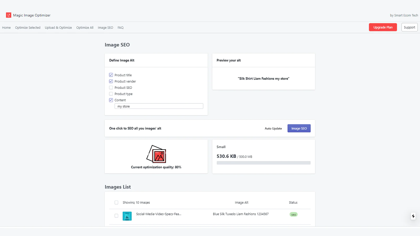Enable the Product SEO checkbox
This screenshot has width=420, height=236.
pos(111,87)
